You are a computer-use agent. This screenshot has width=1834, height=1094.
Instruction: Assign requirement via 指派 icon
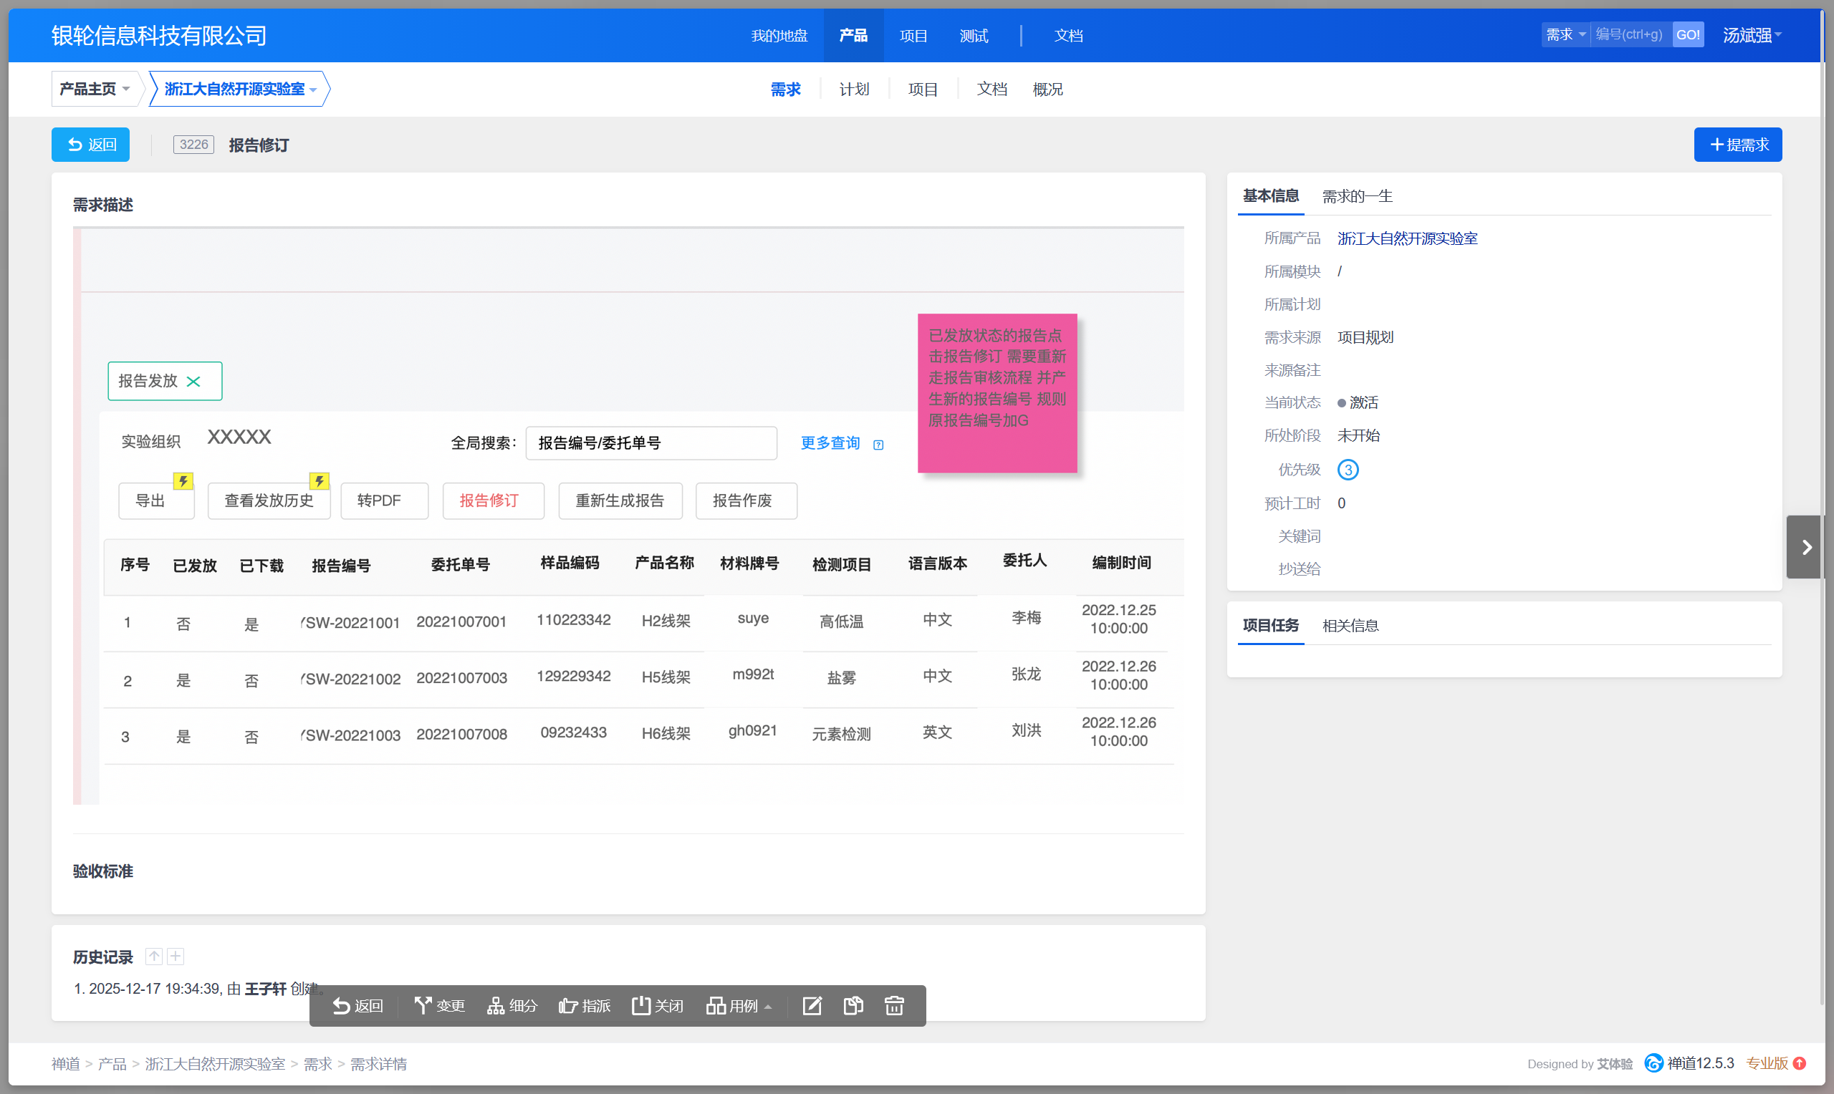[584, 1005]
